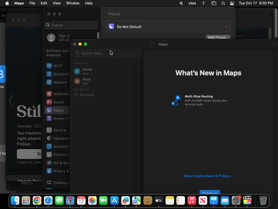Open the Apple menu
Screen dimensions: 278x209
coord(7,3)
